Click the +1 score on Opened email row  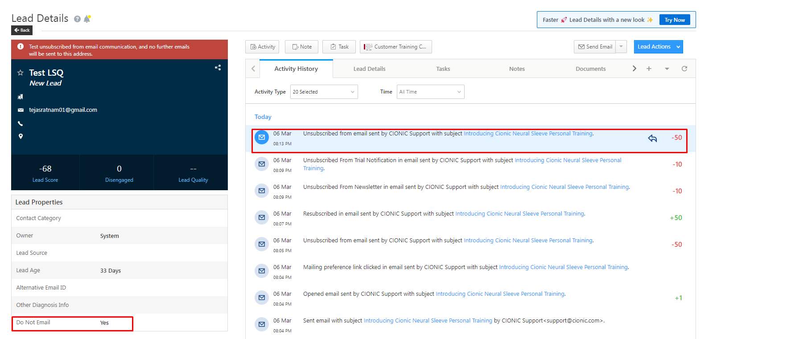click(679, 298)
